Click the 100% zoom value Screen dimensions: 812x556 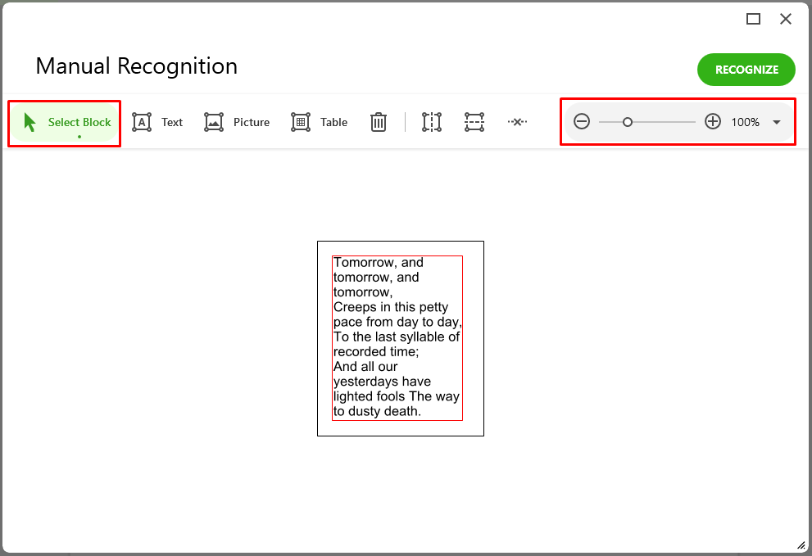745,123
